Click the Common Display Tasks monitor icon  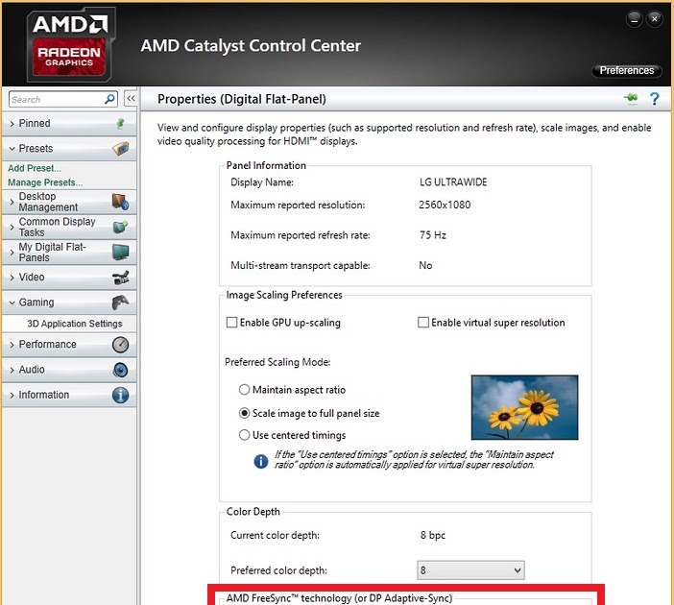tap(120, 227)
